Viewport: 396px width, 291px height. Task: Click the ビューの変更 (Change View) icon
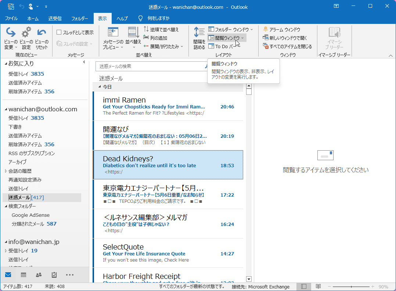coord(11,38)
